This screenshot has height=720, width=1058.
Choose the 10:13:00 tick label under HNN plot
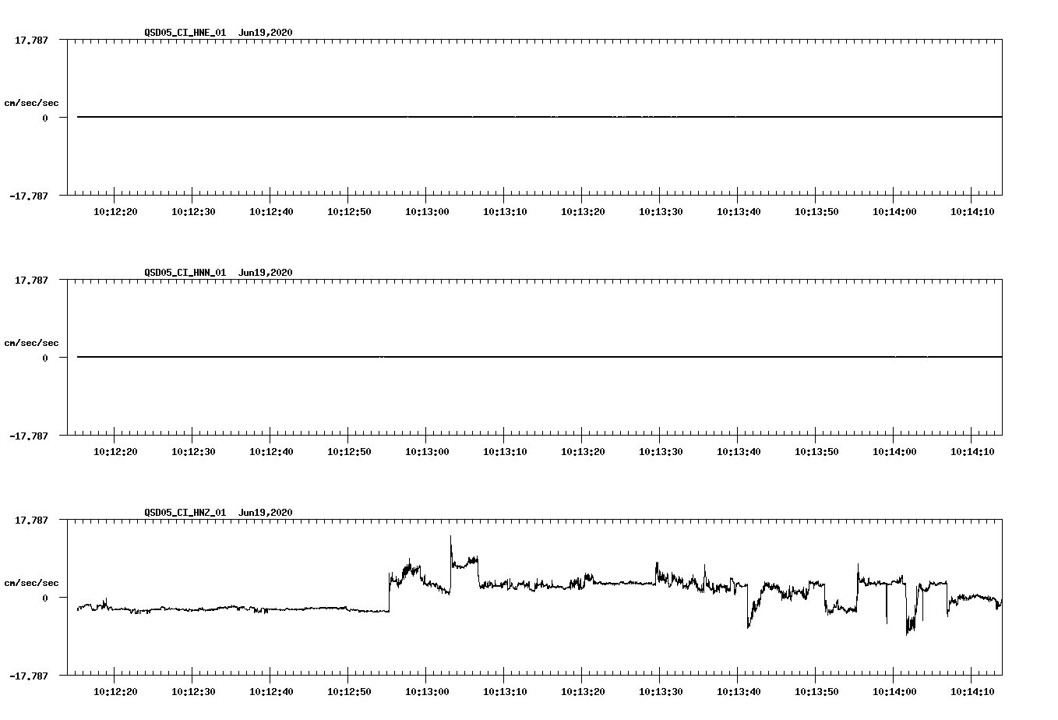pyautogui.click(x=427, y=452)
